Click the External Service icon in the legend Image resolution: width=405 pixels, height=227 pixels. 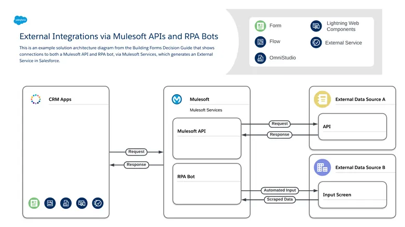tap(315, 42)
